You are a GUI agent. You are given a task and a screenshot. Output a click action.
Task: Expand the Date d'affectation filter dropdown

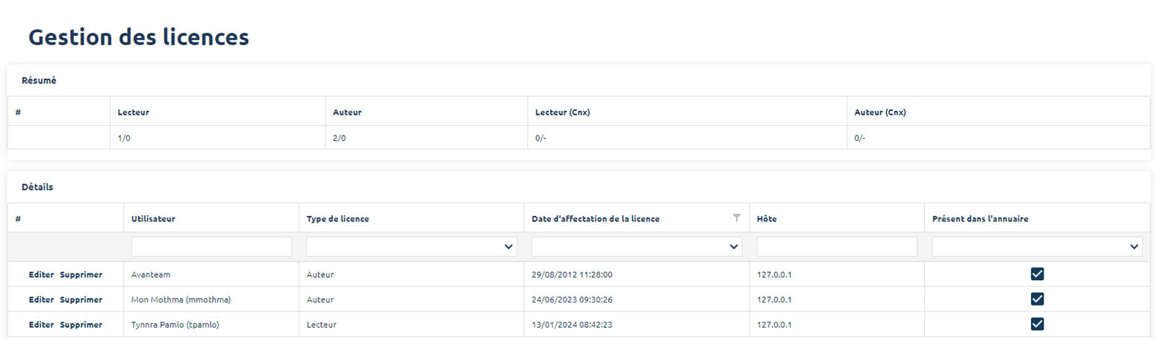[637, 247]
